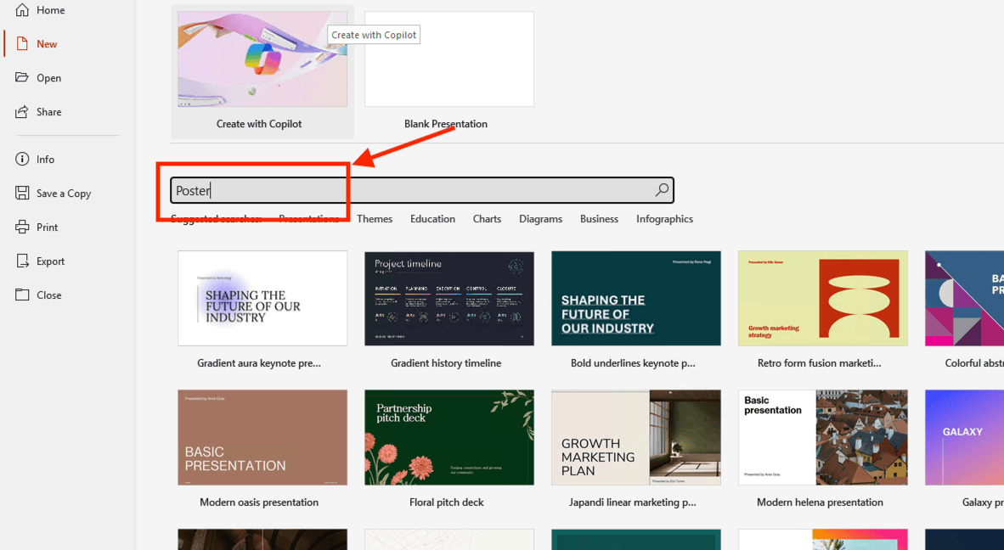Choose Gradient history timeline template

click(x=449, y=299)
